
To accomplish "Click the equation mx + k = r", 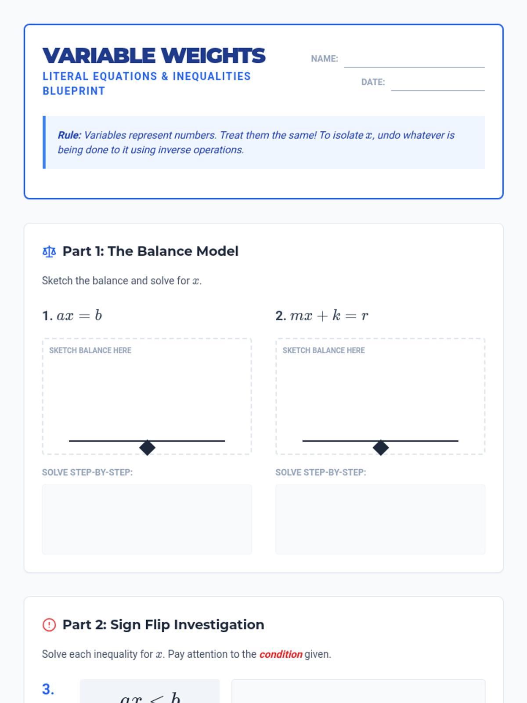I will (329, 316).
